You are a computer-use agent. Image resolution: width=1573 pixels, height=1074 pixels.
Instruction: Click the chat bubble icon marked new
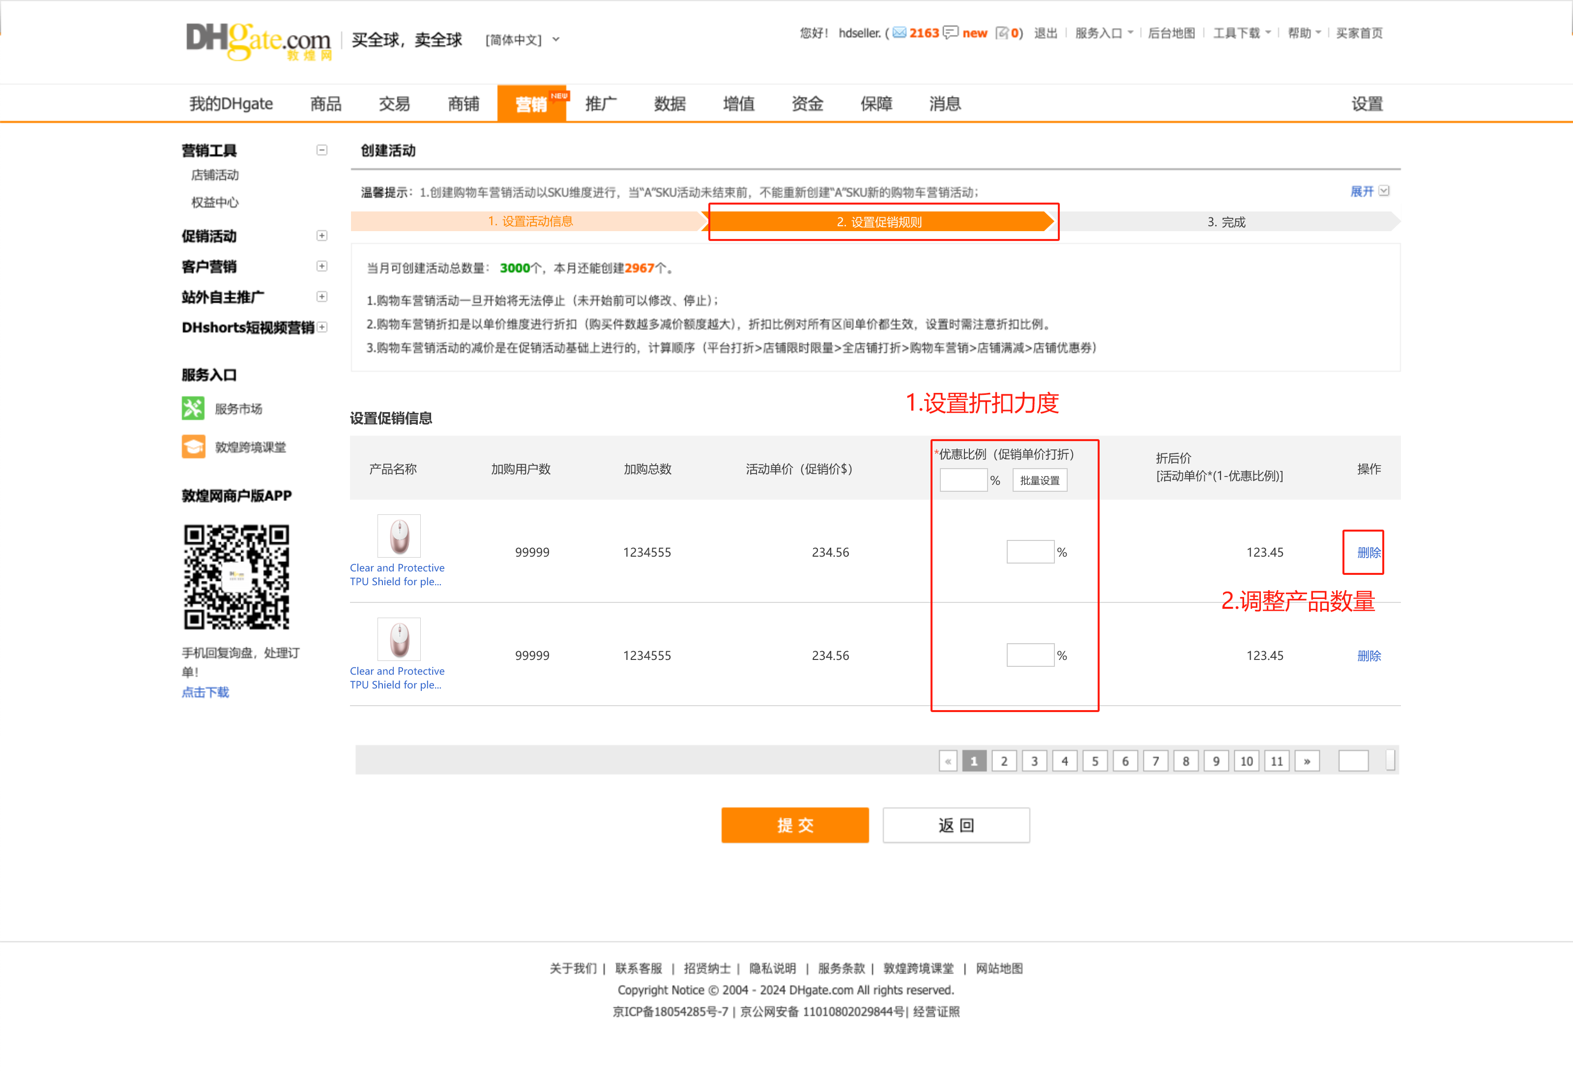pyautogui.click(x=951, y=32)
